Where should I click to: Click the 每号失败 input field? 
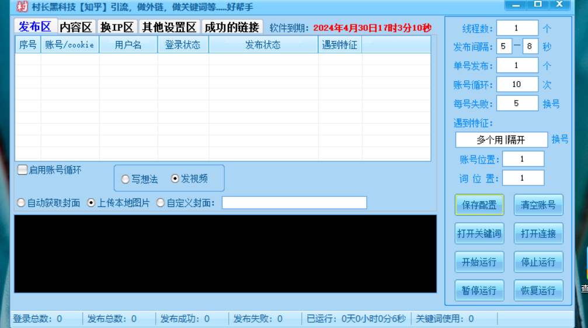[517, 103]
